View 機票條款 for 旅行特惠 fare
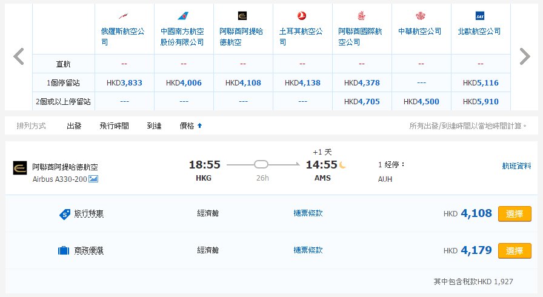The height and width of the screenshot is (297, 543). pyautogui.click(x=308, y=213)
